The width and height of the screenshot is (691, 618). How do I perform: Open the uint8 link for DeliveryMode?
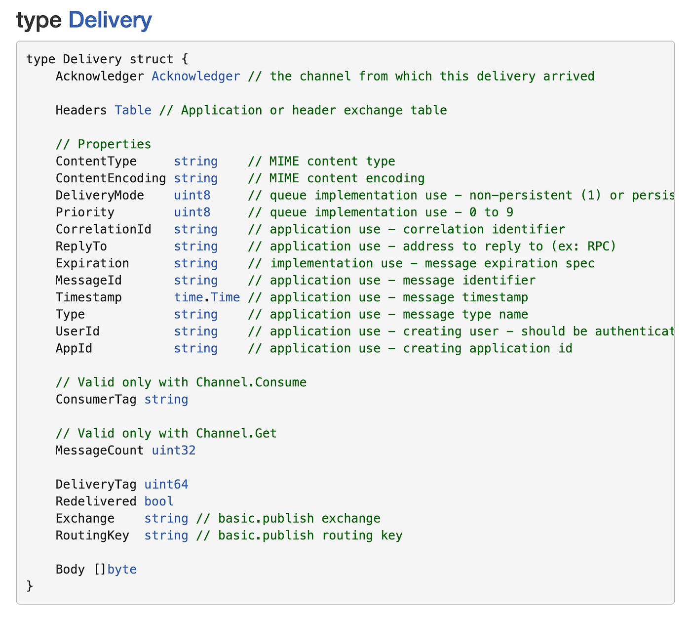tap(192, 195)
